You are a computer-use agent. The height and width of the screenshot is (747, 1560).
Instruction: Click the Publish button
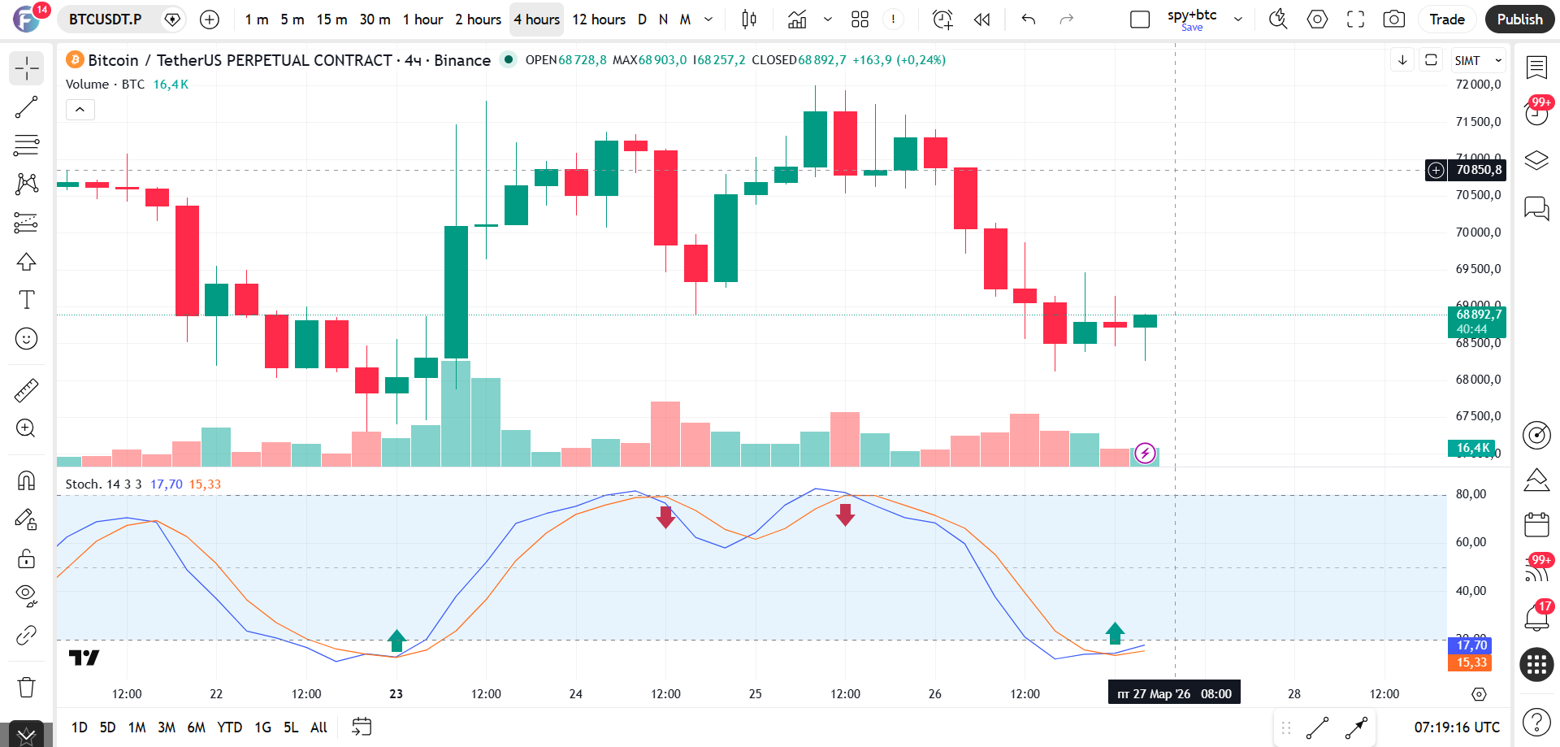click(1519, 20)
